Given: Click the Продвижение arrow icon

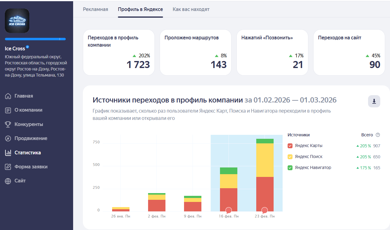Looking at the screenshot, I should point(8,138).
